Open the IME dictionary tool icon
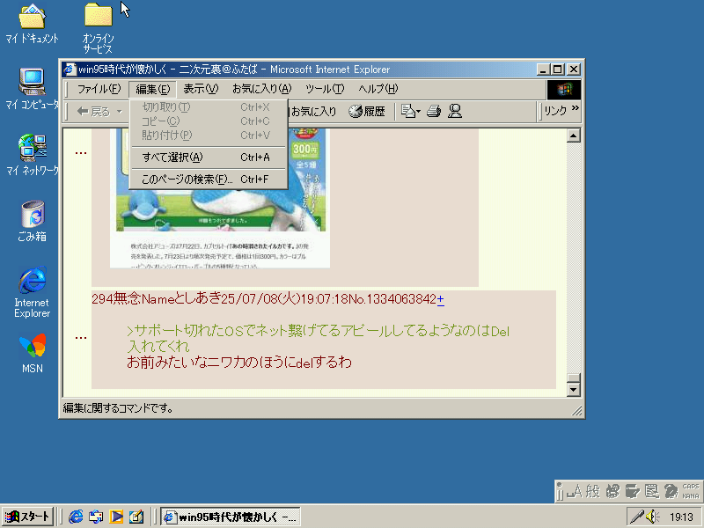 click(x=633, y=492)
